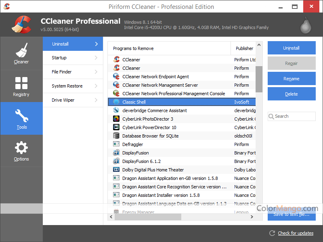Viewport: 323px width, 242px height.
Task: Click the search magnifying glass icon
Action: click(271, 116)
